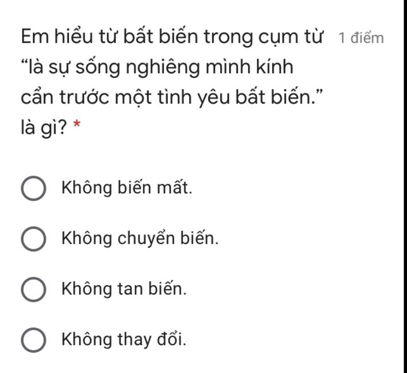Click the 'Không chuyển biến.' answer text
407x373 pixels.
coord(140,238)
